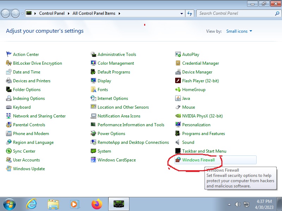
Task: Open the Device Manager link
Action: pos(197,72)
